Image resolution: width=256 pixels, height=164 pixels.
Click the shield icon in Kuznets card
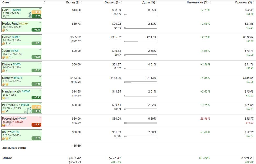pyautogui.click(x=7, y=84)
